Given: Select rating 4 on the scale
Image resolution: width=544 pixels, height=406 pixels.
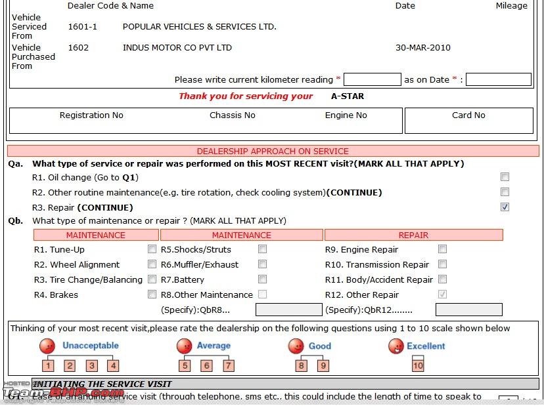Looking at the screenshot, I should (113, 366).
